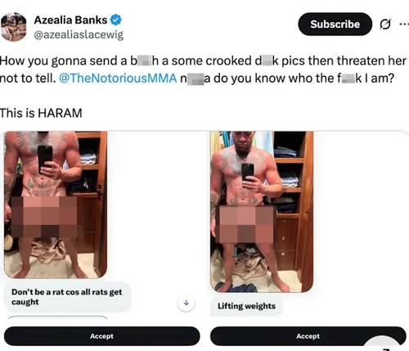Open the @TheNotoriousMMA mention link

pyautogui.click(x=118, y=79)
